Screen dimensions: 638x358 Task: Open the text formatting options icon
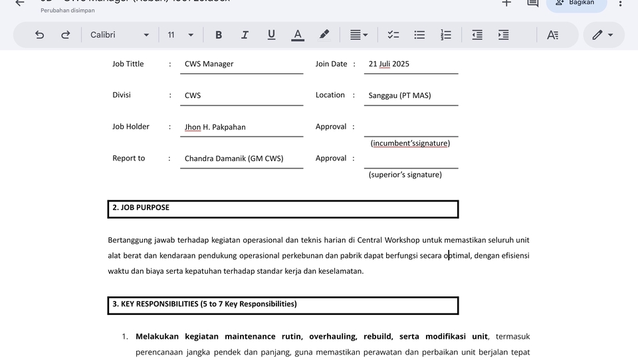point(552,35)
